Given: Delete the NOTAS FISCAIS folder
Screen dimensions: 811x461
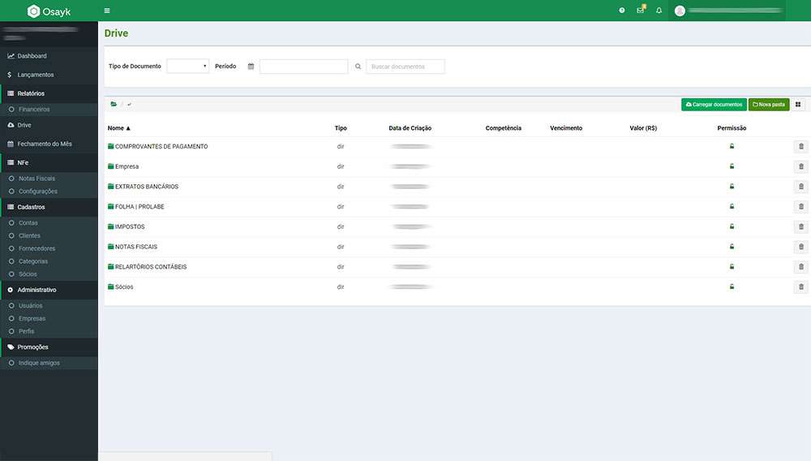Looking at the screenshot, I should click(x=800, y=247).
